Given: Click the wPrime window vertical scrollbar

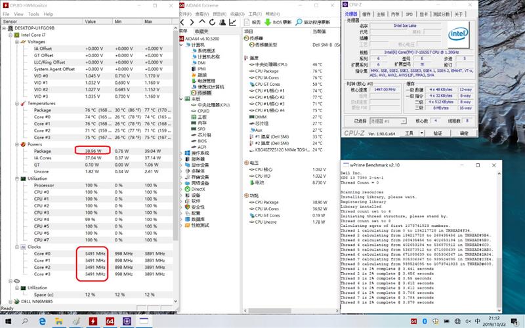Looking at the screenshot, I should click(x=499, y=283).
